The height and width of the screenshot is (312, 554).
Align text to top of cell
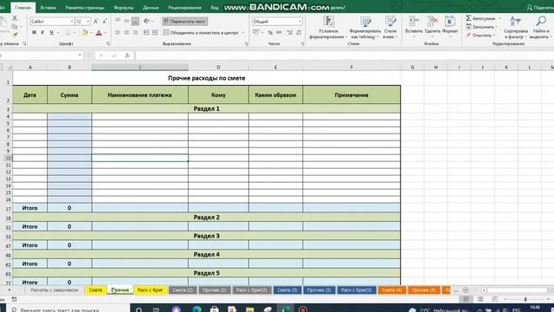tap(118, 21)
